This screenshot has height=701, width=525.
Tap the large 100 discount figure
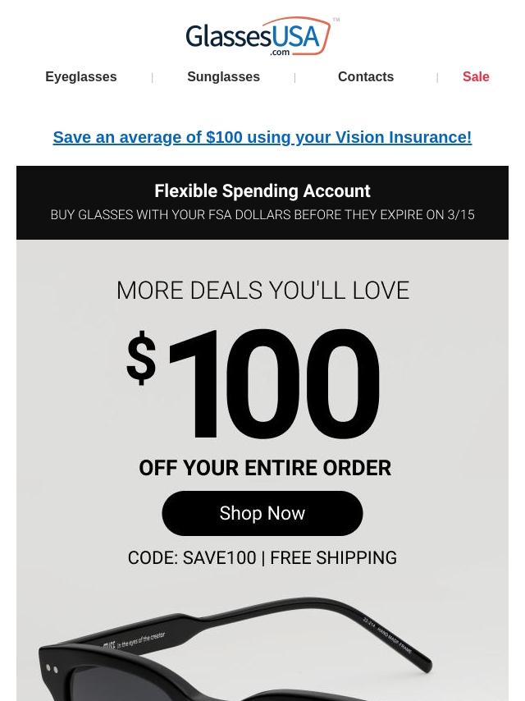273,384
